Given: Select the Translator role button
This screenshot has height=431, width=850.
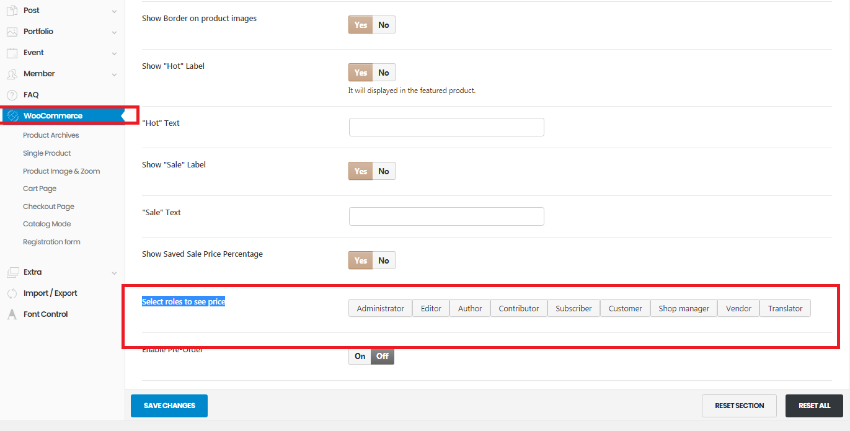Looking at the screenshot, I should click(785, 308).
